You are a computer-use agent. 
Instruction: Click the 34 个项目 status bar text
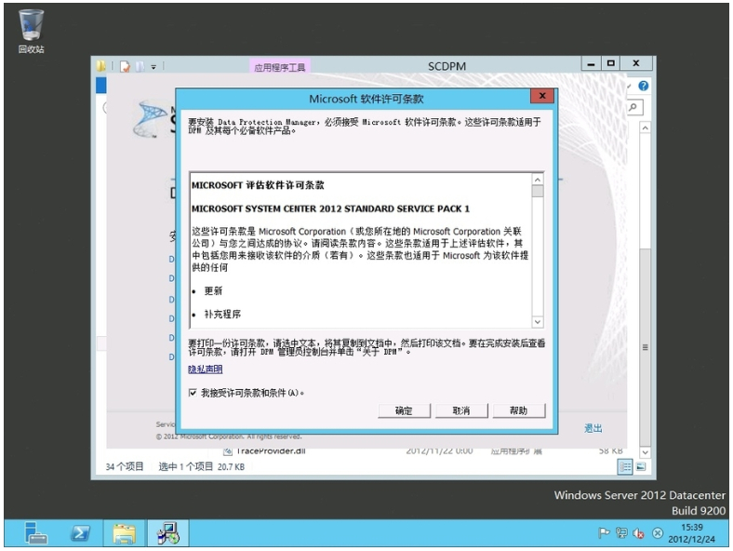point(125,466)
